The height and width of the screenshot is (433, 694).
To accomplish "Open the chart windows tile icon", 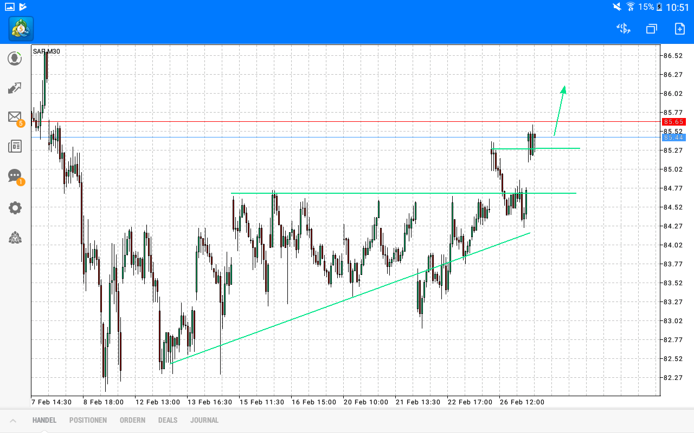I will click(651, 29).
